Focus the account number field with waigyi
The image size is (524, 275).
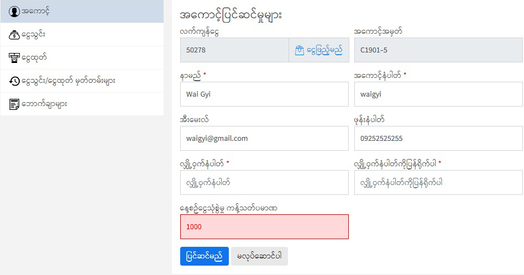tap(438, 94)
